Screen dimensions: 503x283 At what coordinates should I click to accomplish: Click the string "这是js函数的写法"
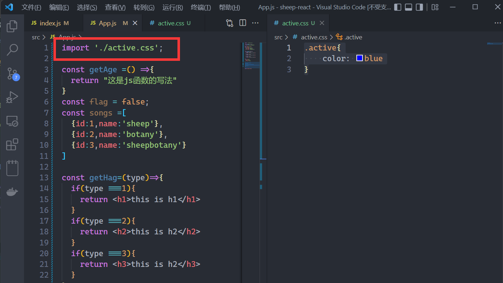point(141,80)
